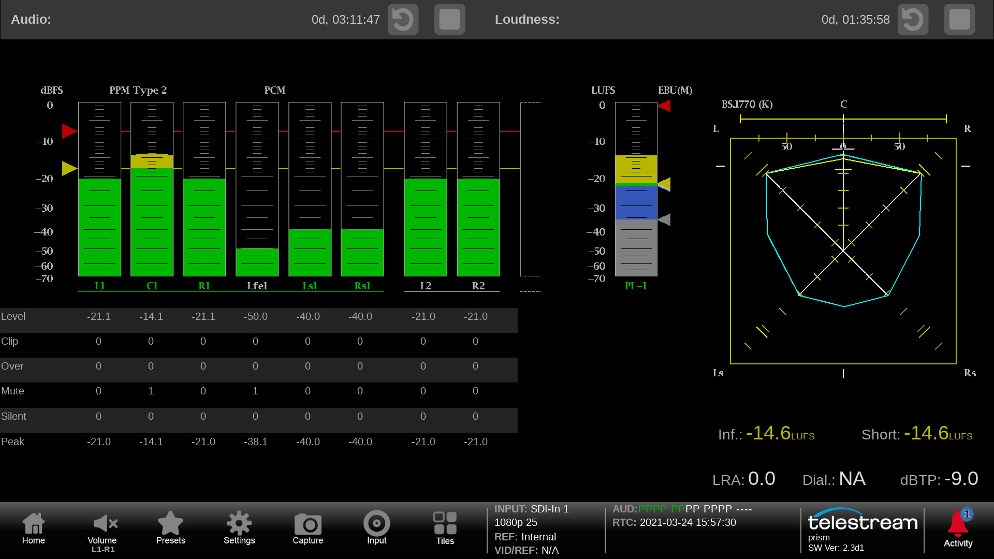Stop the Audio session
Viewport: 994px width, 559px height.
tap(449, 20)
